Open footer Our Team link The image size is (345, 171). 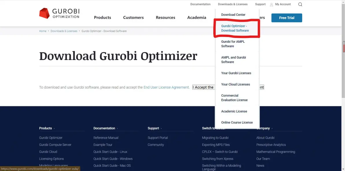(263, 159)
